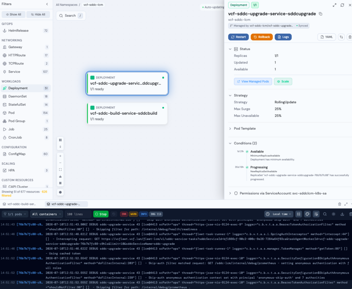Click the Show All filters button
Viewport: 352px width, 289px height.
pos(13,14)
